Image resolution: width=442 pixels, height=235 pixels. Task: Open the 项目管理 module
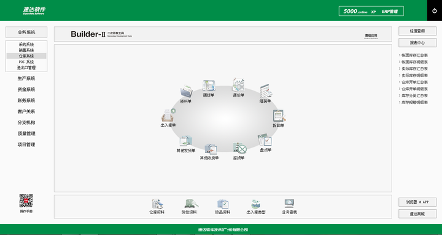tap(26, 144)
